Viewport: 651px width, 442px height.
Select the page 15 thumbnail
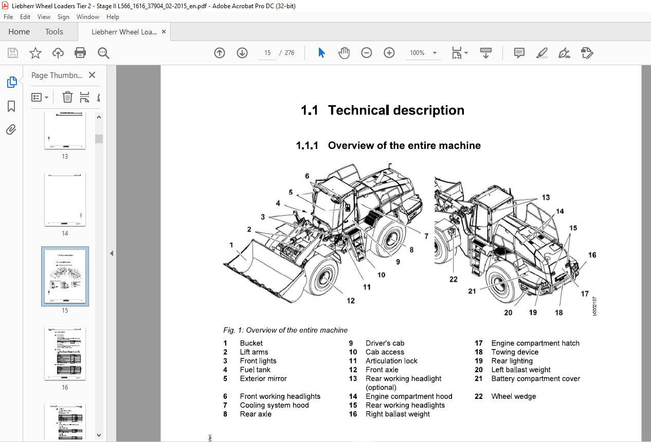point(65,277)
